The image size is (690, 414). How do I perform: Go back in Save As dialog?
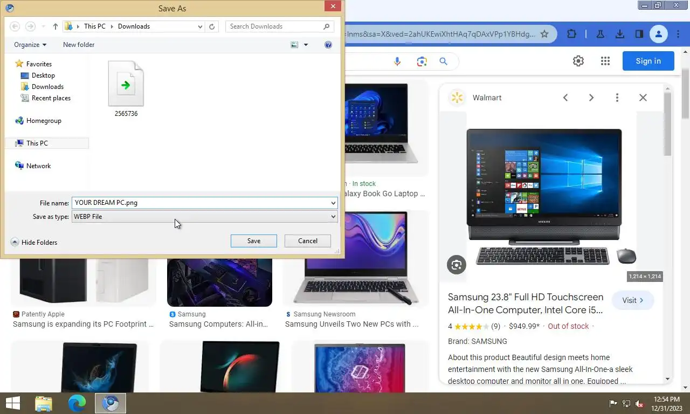click(x=15, y=26)
